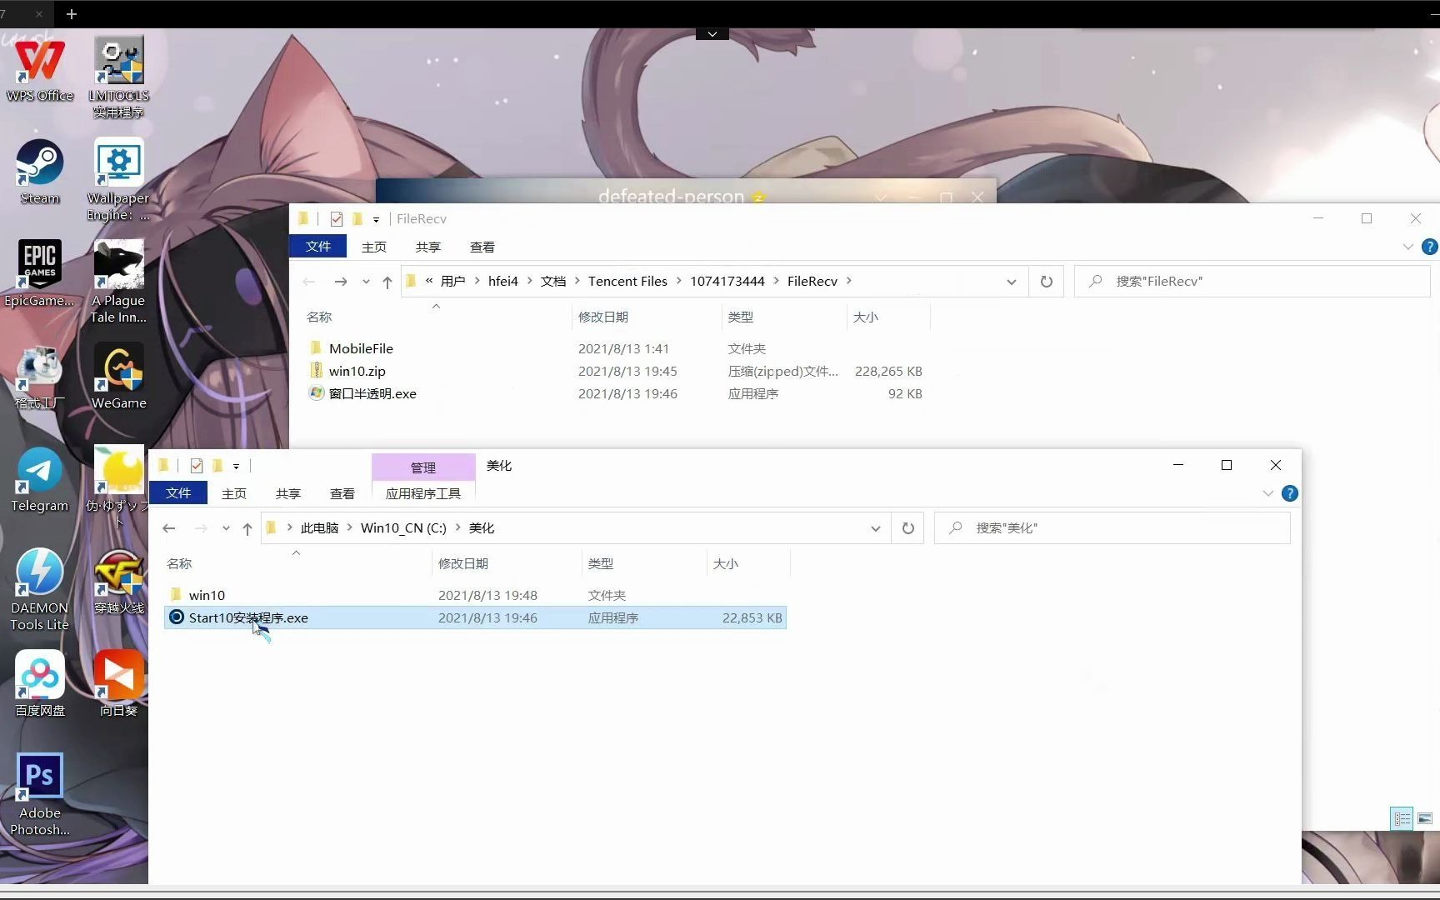Switch to large icons view in FileRecv window

tap(1425, 818)
